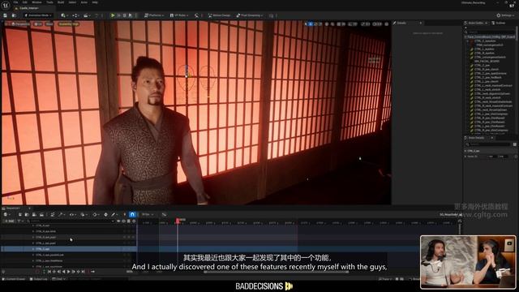Switch to the Details tab
The width and height of the screenshot is (519, 292).
[x=401, y=23]
